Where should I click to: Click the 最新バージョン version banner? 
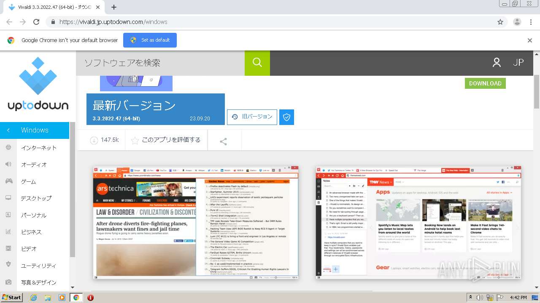(156, 109)
